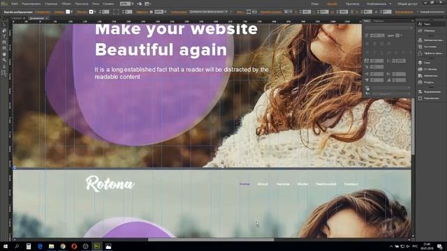Open the Образцы swatches panel
447x251 pixels.
pos(430,31)
